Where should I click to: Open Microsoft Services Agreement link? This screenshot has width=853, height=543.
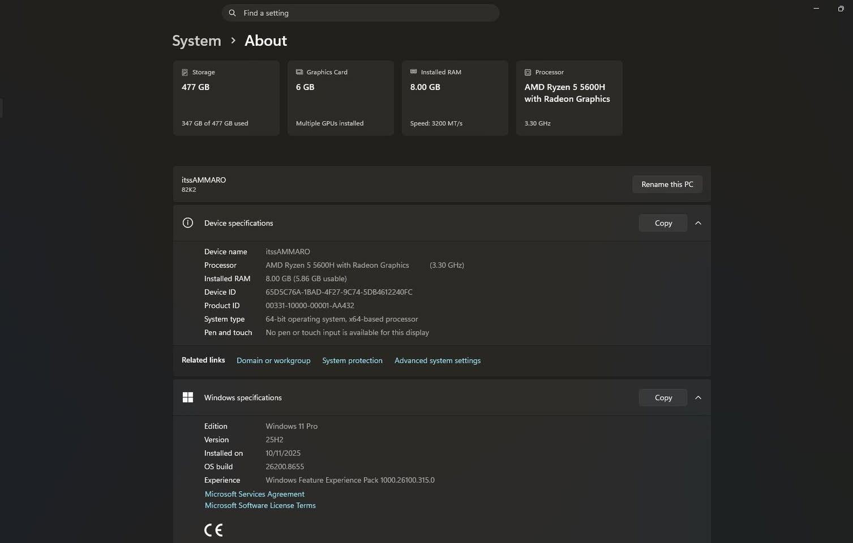coord(254,494)
